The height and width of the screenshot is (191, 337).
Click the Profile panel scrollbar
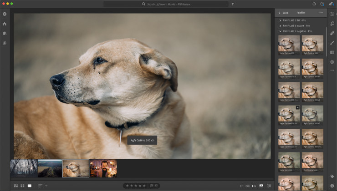point(326,42)
